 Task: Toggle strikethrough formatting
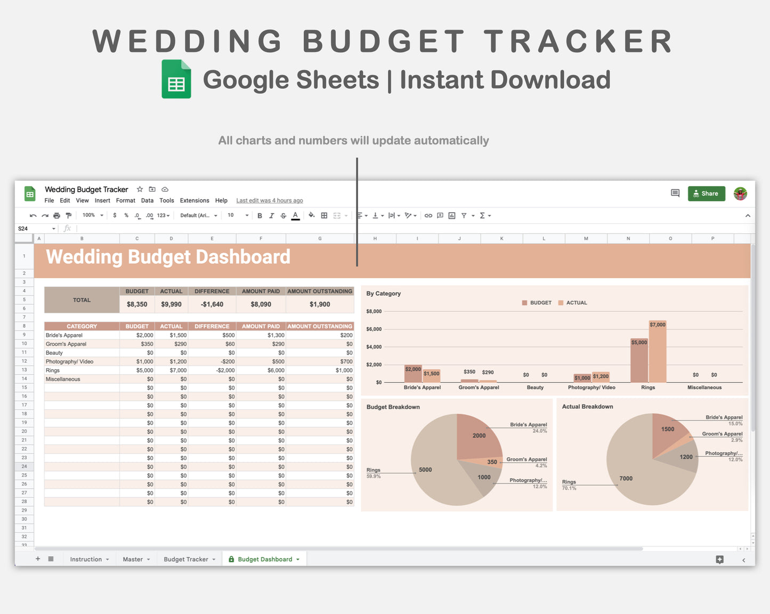(x=283, y=215)
